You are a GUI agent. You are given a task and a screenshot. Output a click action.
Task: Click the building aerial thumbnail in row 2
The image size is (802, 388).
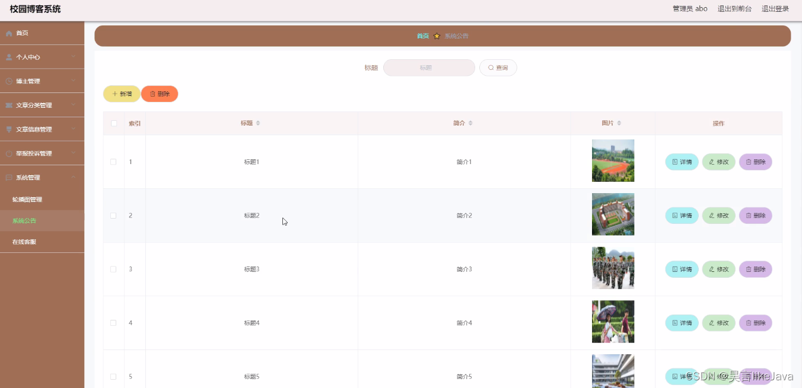click(x=613, y=214)
